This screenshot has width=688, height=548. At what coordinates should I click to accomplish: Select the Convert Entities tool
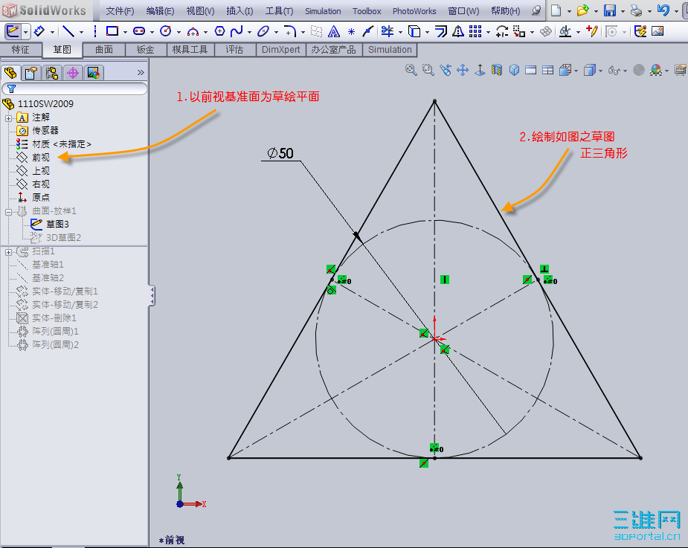[414, 31]
